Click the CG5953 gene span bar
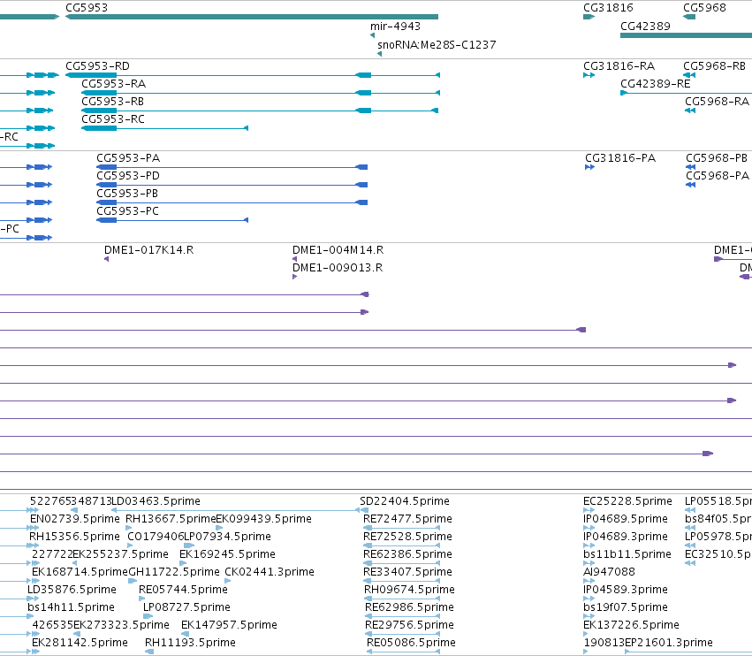This screenshot has height=656, width=752. [x=252, y=17]
